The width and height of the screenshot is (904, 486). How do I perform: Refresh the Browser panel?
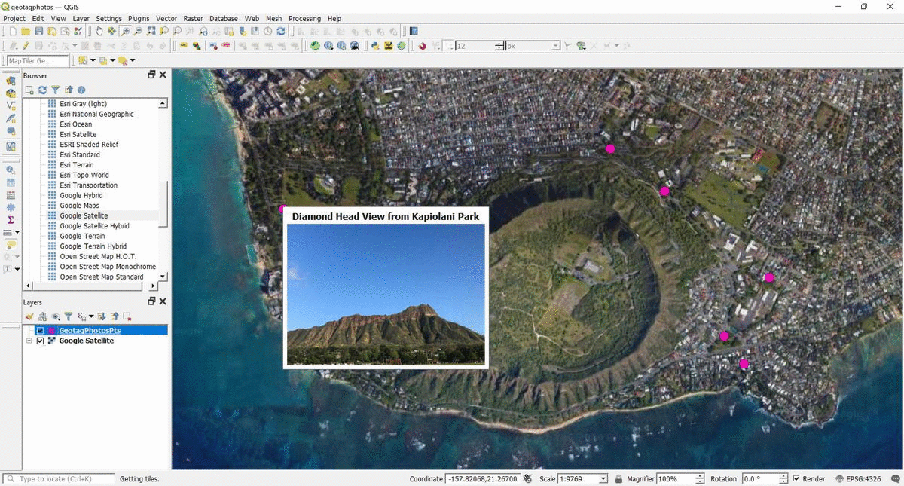click(x=42, y=89)
